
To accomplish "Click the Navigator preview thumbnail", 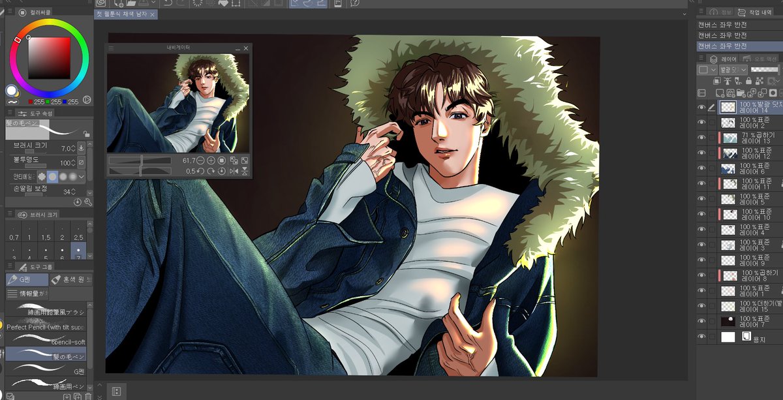I will coord(178,104).
